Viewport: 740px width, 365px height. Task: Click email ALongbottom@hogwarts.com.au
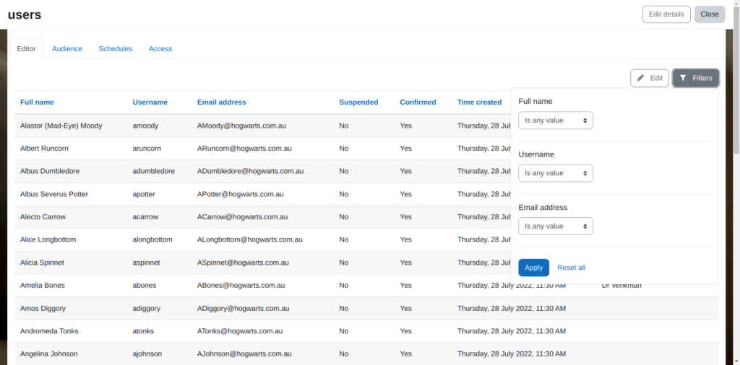[249, 239]
